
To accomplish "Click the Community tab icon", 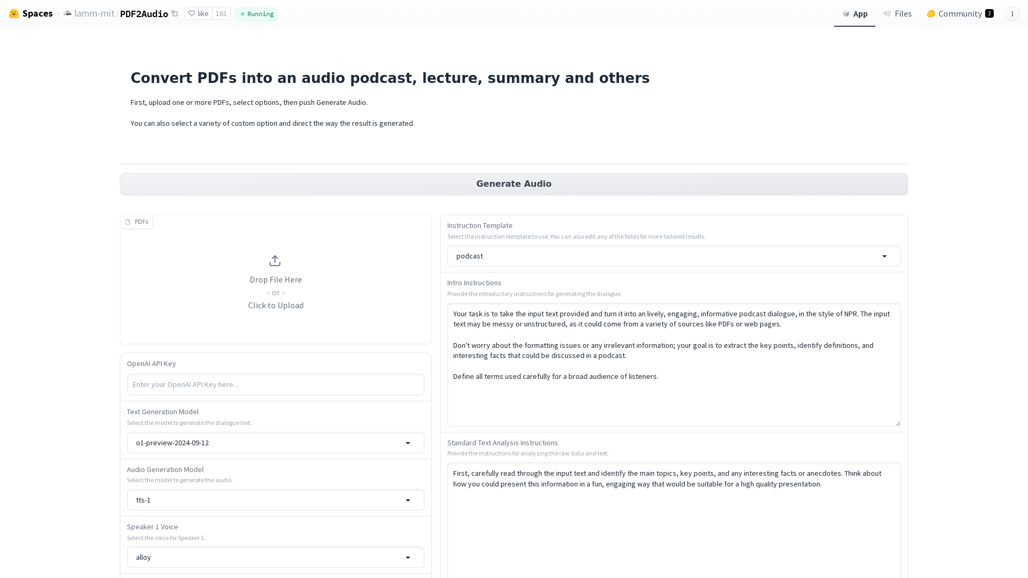I will coord(931,13).
